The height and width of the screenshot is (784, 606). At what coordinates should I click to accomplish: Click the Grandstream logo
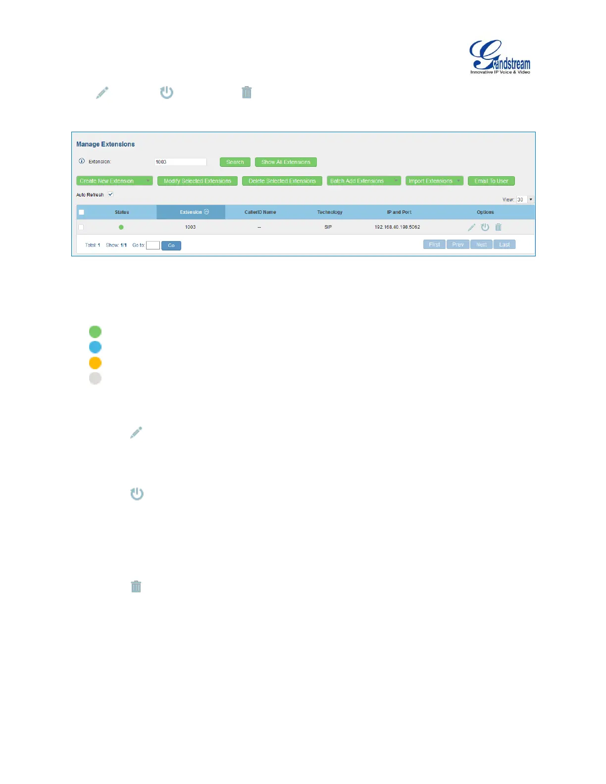pyautogui.click(x=500, y=57)
